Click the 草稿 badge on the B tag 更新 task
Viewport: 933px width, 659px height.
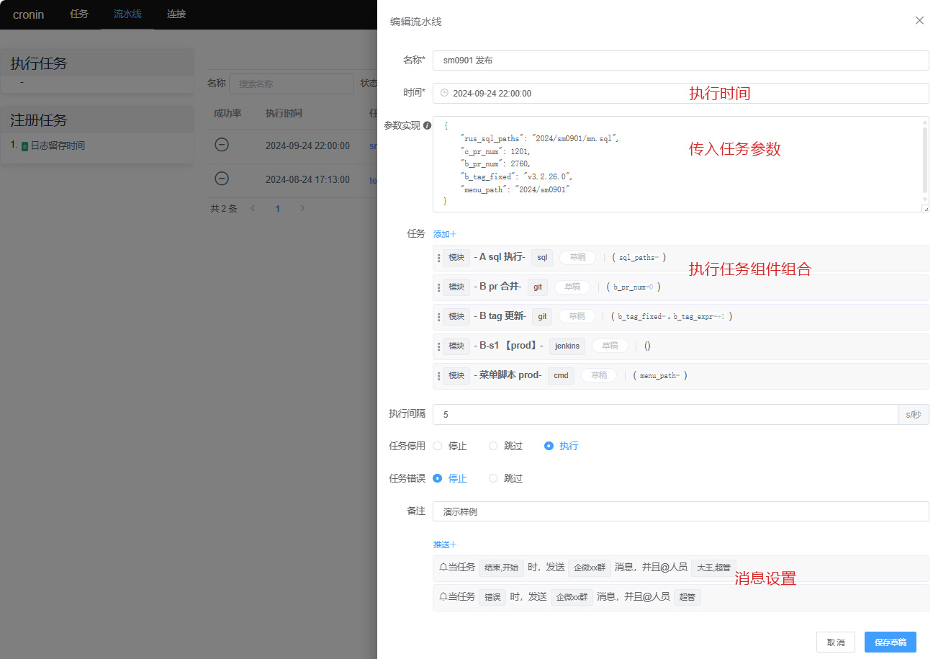pyautogui.click(x=577, y=316)
